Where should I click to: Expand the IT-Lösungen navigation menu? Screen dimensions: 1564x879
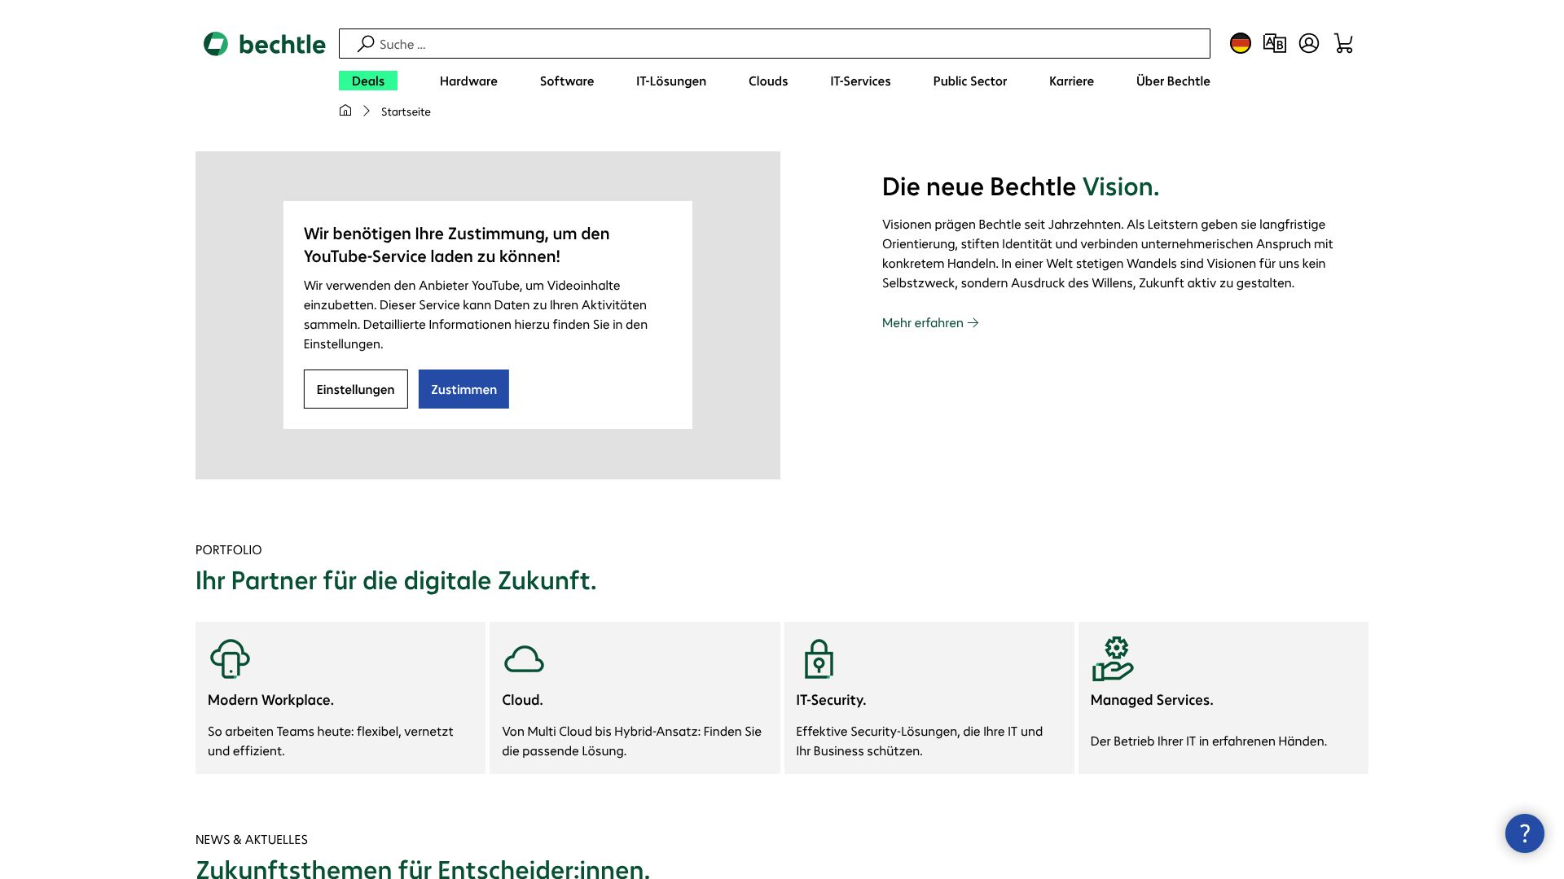pyautogui.click(x=671, y=81)
